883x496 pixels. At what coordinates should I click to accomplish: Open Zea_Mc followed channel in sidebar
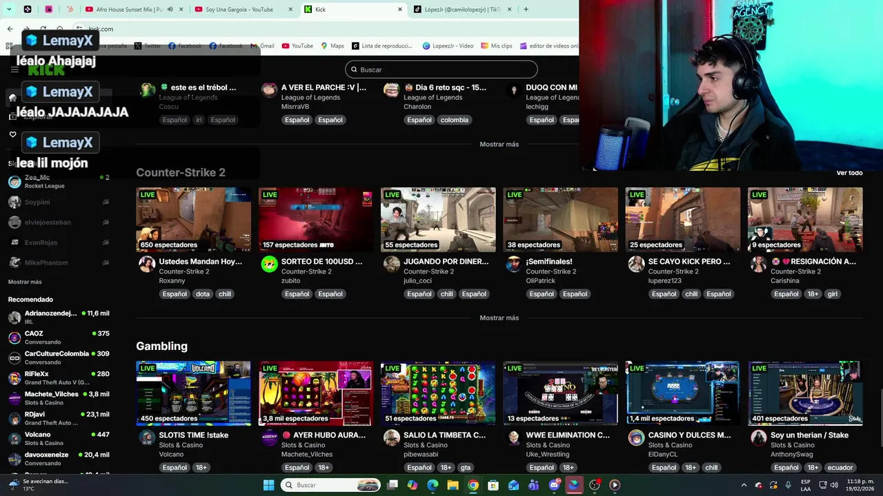pyautogui.click(x=59, y=182)
